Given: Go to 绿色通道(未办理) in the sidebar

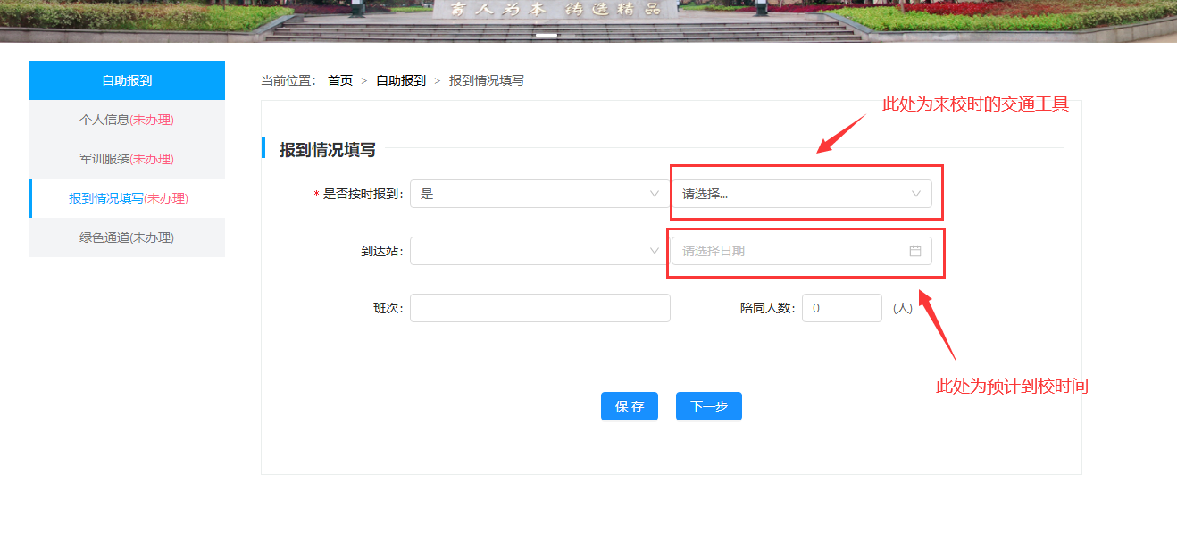Looking at the screenshot, I should (127, 237).
